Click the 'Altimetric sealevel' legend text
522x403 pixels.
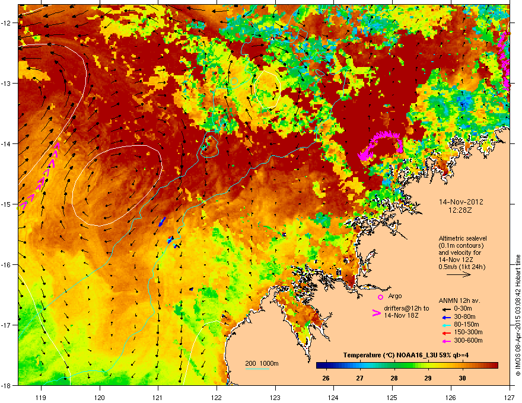click(463, 238)
